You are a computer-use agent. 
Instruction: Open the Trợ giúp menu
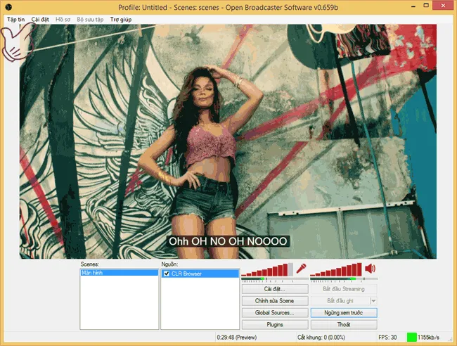tap(121, 19)
